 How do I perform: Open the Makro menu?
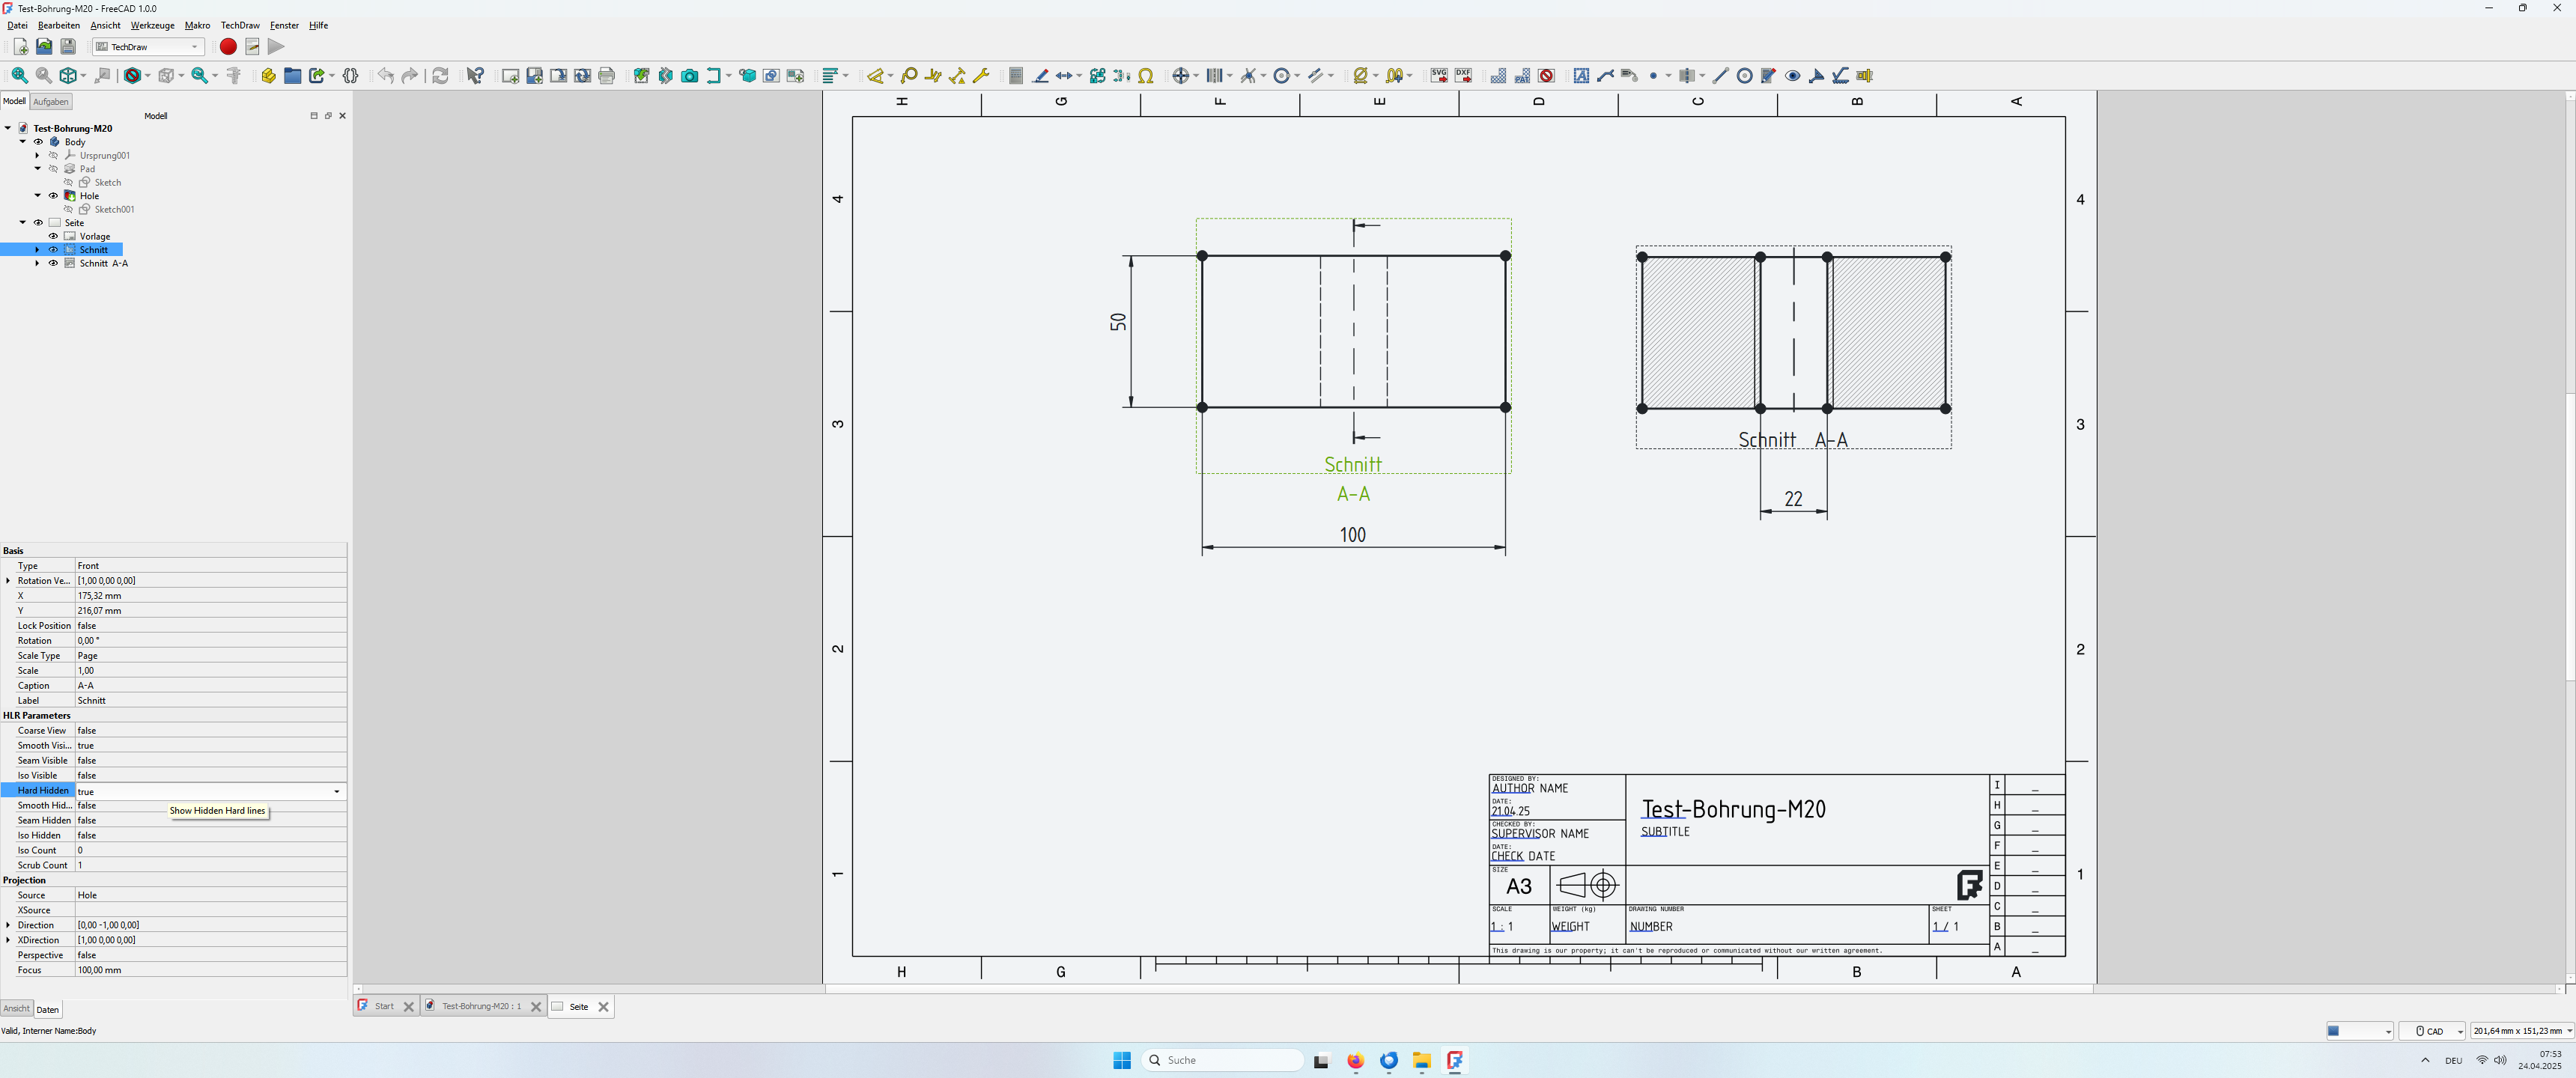tap(197, 25)
